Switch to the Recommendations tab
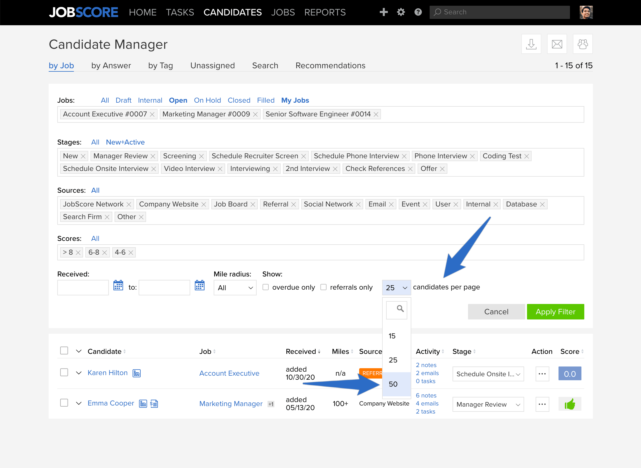Image resolution: width=641 pixels, height=468 pixels. pyautogui.click(x=330, y=66)
